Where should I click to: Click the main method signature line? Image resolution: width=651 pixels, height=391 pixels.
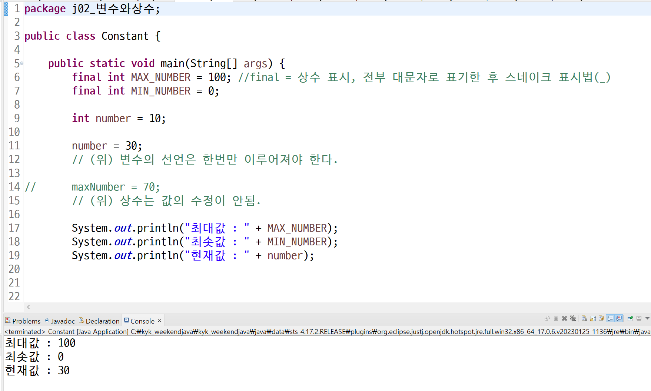tap(167, 63)
